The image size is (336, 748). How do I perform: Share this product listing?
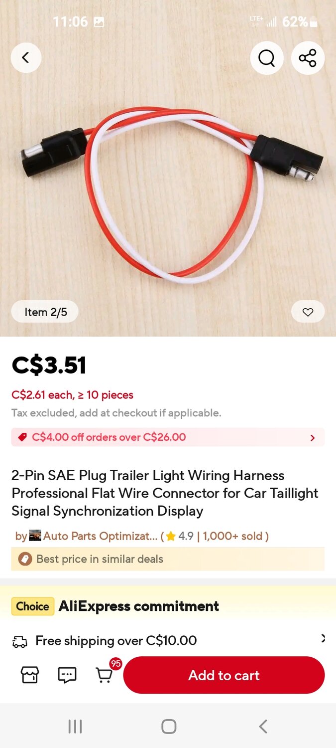308,58
